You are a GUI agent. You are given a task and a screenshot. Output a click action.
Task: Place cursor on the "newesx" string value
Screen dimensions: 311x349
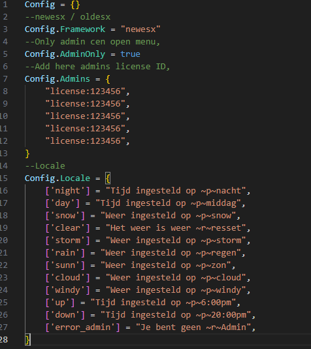coord(140,29)
